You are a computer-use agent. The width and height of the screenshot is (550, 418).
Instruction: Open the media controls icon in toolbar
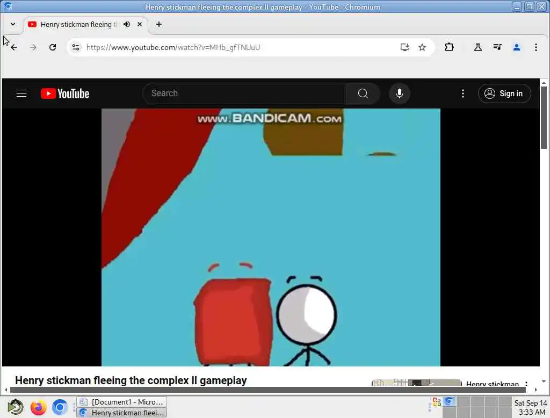pos(497,47)
